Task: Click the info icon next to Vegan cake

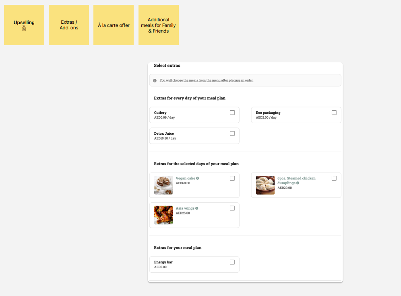Action: coord(198,178)
